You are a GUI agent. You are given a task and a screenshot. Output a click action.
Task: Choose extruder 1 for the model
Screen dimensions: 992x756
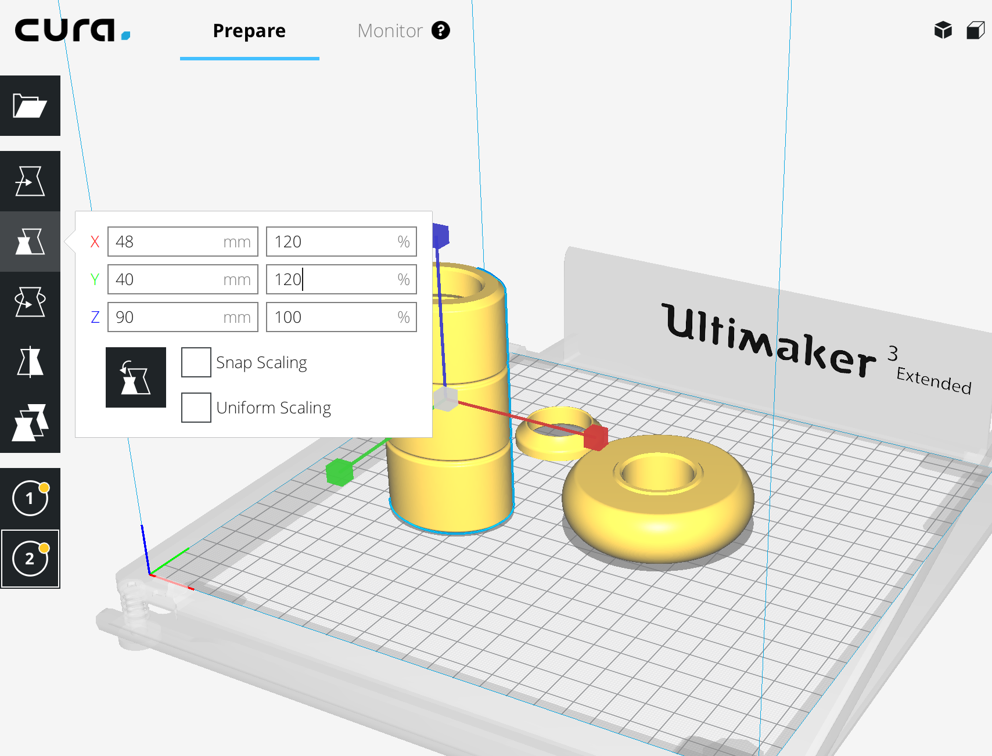[x=30, y=498]
